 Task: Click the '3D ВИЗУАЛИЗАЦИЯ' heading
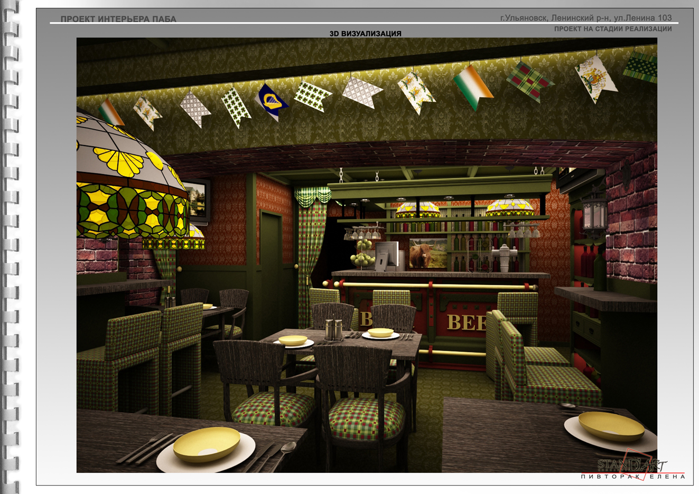point(366,33)
